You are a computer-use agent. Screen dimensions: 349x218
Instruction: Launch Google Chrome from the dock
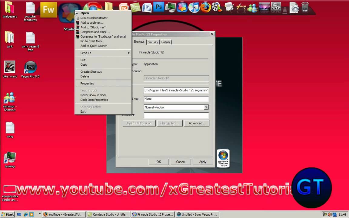tap(93, 6)
